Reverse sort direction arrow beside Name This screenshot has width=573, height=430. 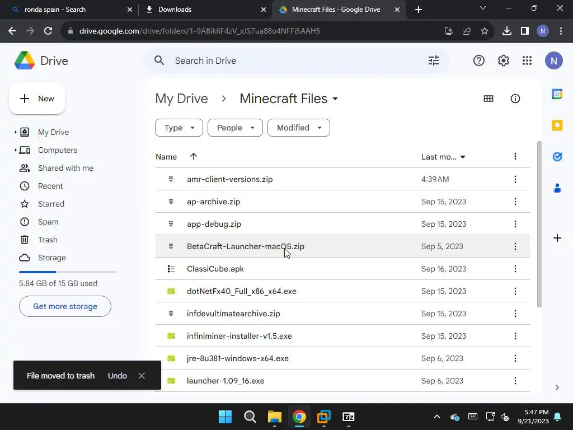[193, 157]
